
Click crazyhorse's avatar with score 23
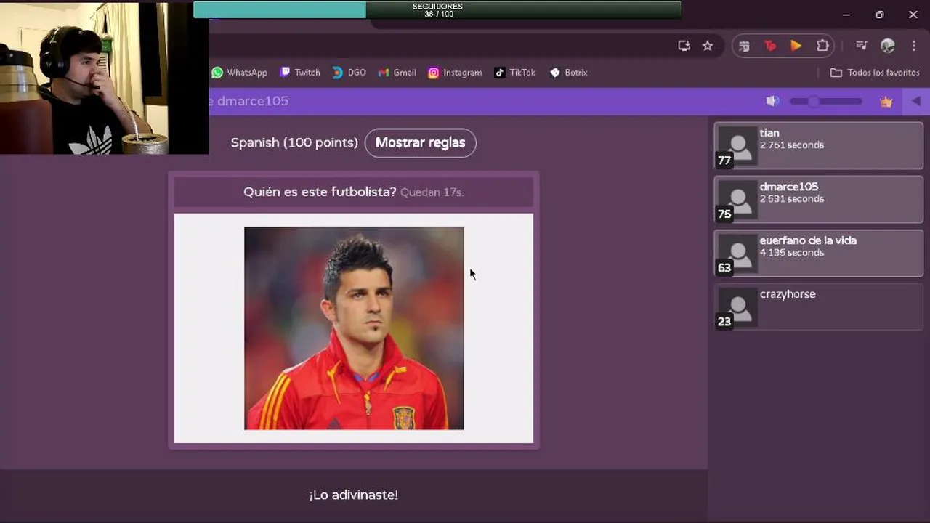[x=737, y=307]
